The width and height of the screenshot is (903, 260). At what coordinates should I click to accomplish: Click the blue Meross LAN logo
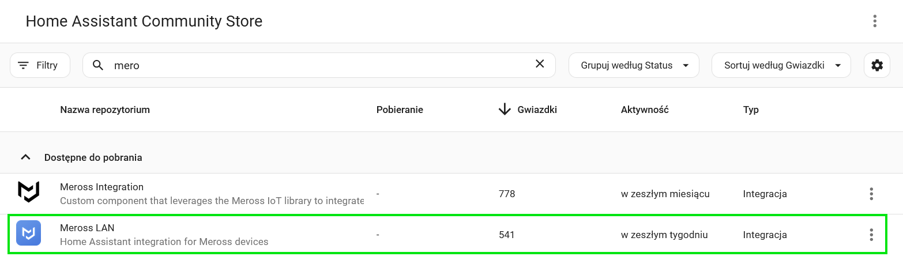pyautogui.click(x=28, y=233)
